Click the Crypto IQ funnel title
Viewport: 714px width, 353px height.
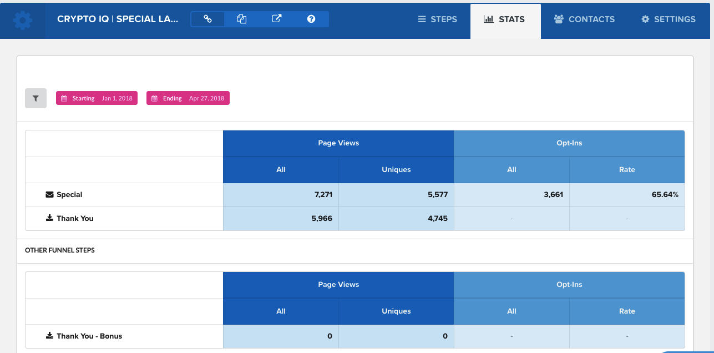(x=118, y=19)
